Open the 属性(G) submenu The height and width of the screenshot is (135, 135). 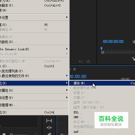[x=34, y=90]
